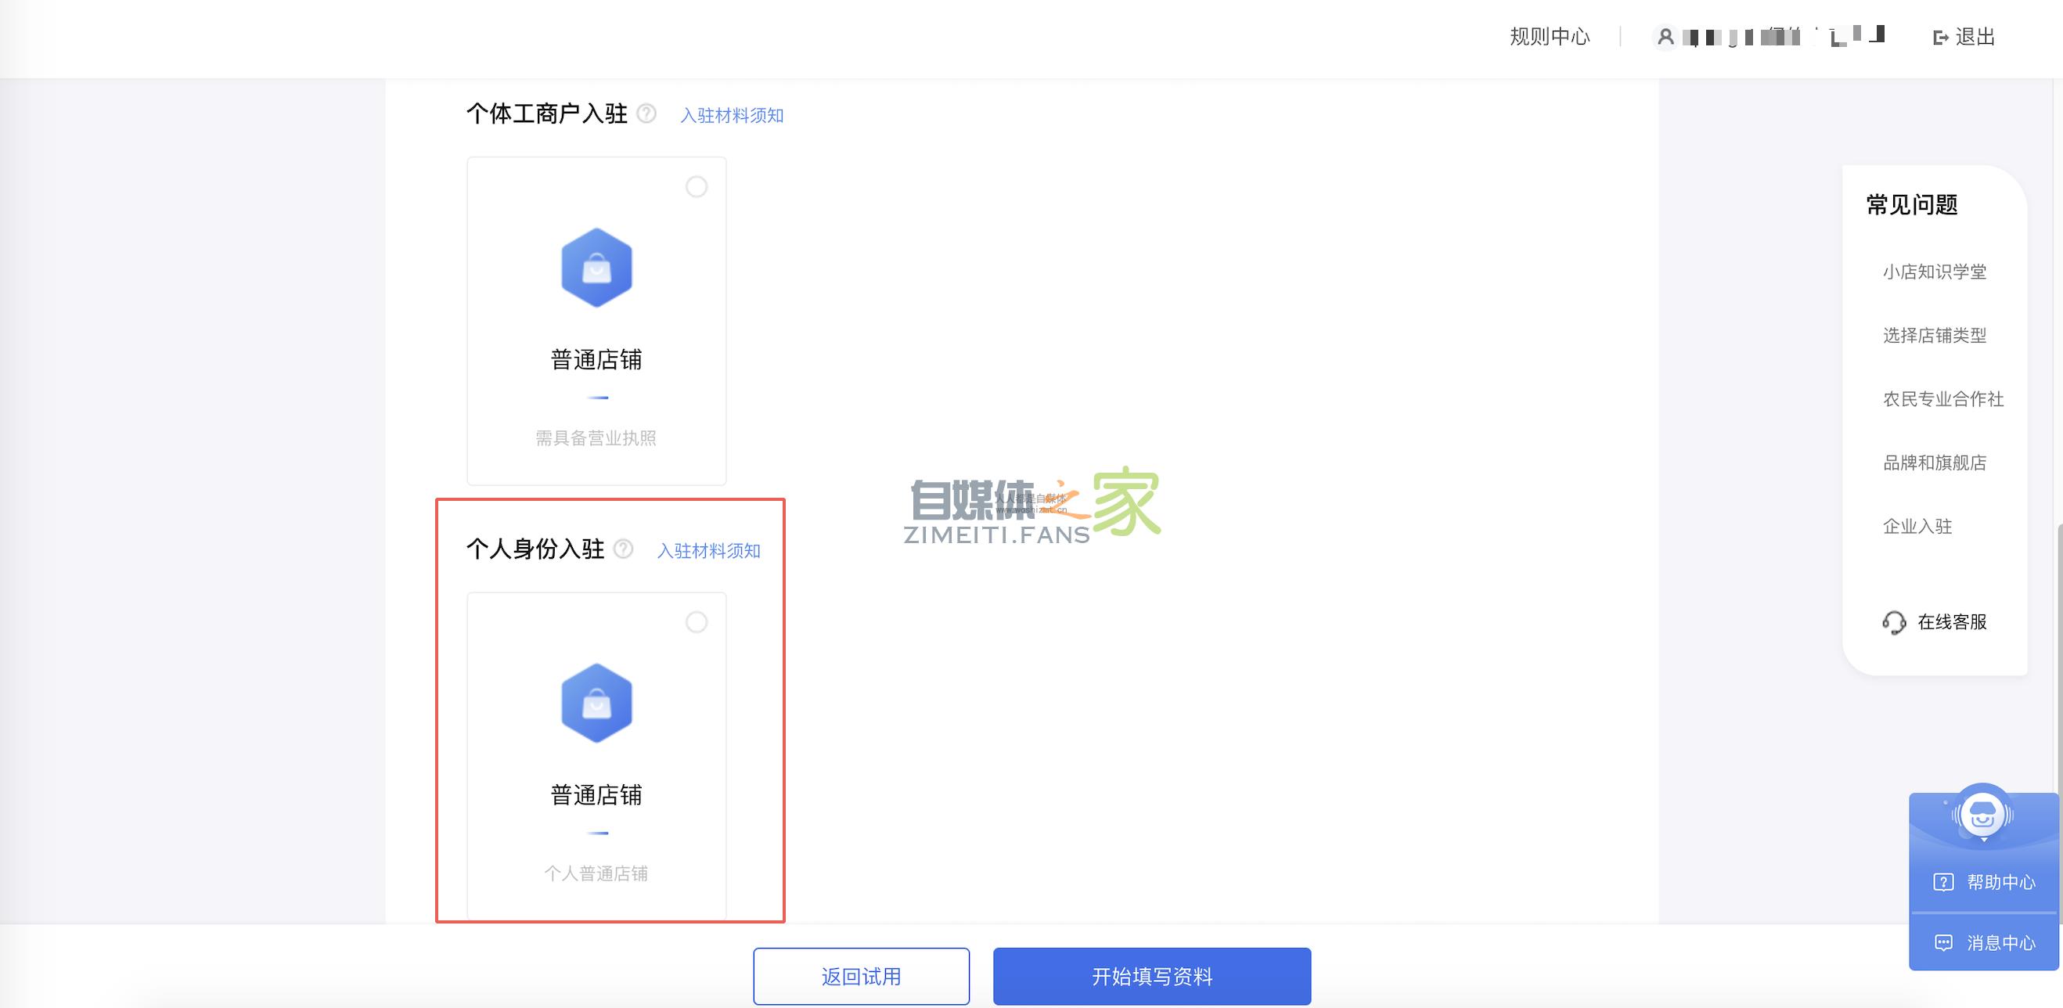Open 入驻材料须知 link for 个体工商户入驻
The height and width of the screenshot is (1008, 2063).
tap(732, 115)
